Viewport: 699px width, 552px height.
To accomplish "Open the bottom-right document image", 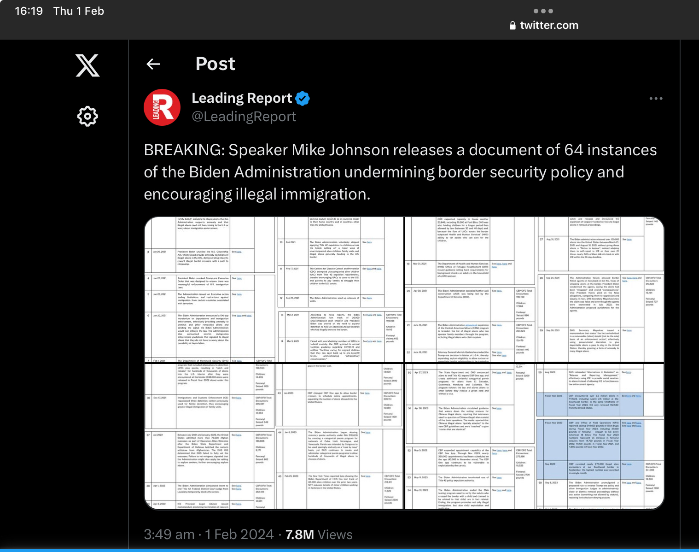I will [535, 436].
